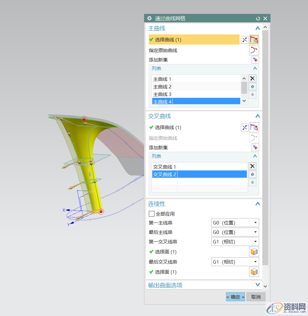Screen dimensions: 308x316
Task: Click the 指定原始曲线 direction icon
Action: 255,50
